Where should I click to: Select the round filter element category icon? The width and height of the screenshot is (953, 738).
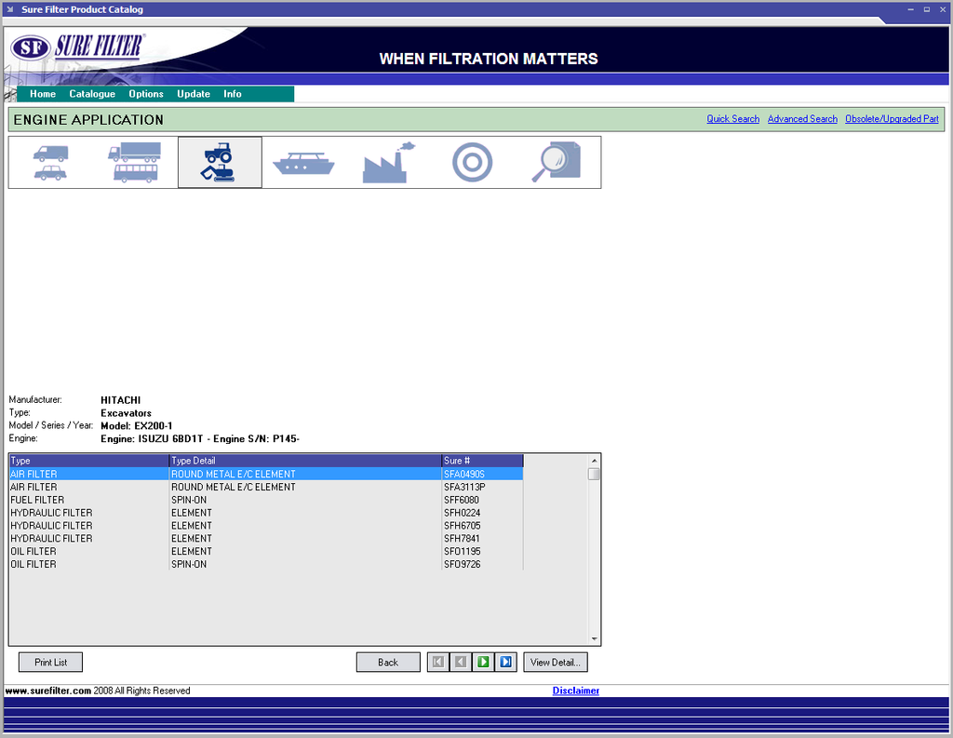[x=472, y=162]
